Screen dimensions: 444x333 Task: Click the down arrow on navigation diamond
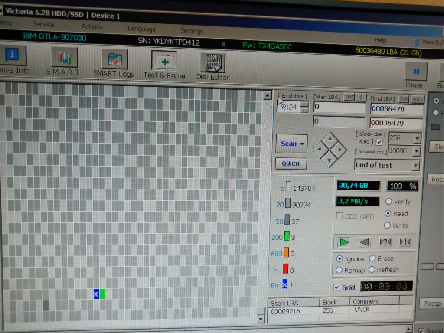pos(330,160)
